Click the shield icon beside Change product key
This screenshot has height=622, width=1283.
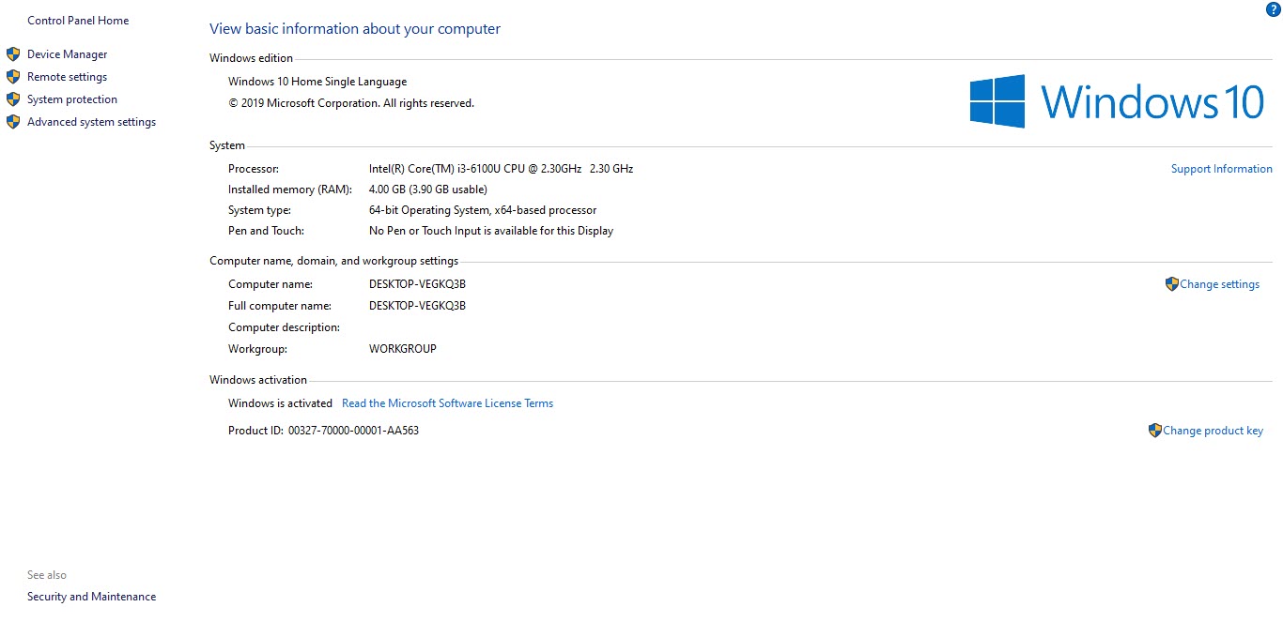pyautogui.click(x=1154, y=431)
